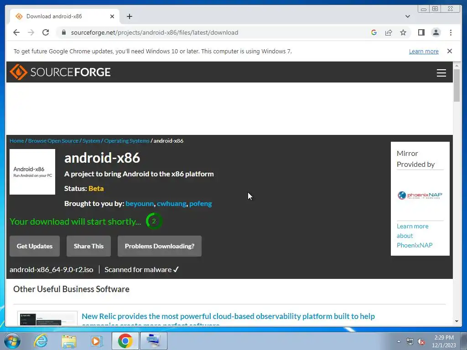Reload the SourceForge page
The width and height of the screenshot is (467, 350).
click(x=46, y=32)
